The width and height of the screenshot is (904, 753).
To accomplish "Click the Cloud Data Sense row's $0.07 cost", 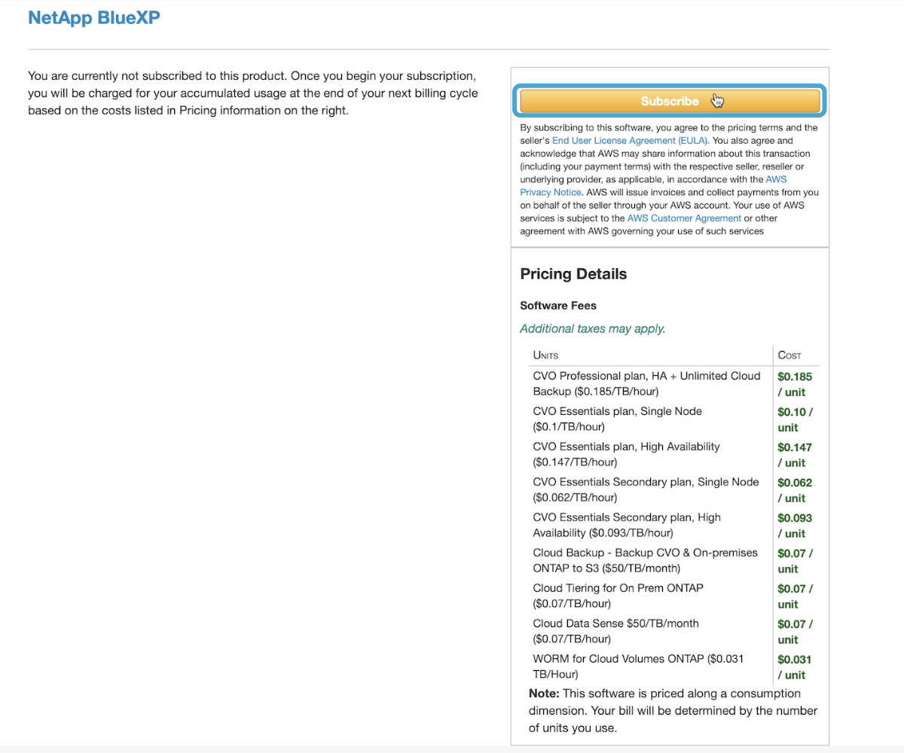I will pyautogui.click(x=795, y=632).
